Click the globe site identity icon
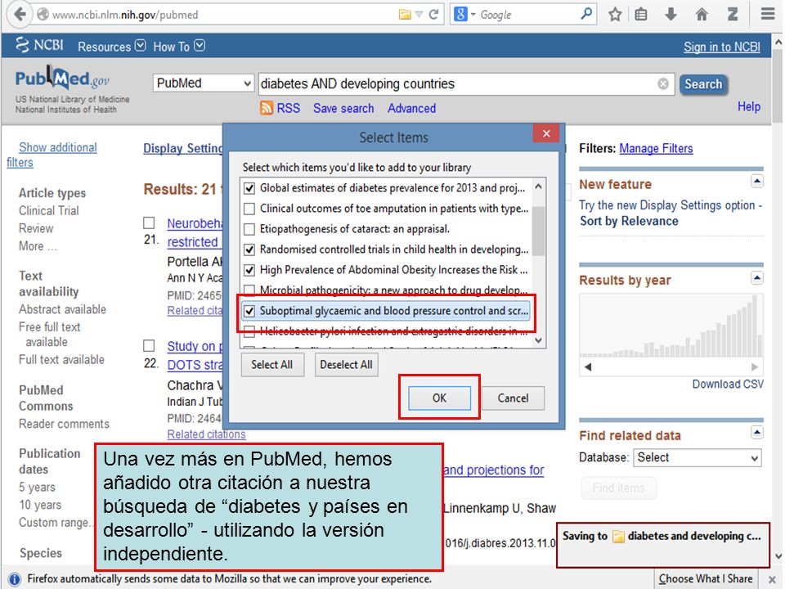This screenshot has height=589, width=785. click(x=43, y=15)
